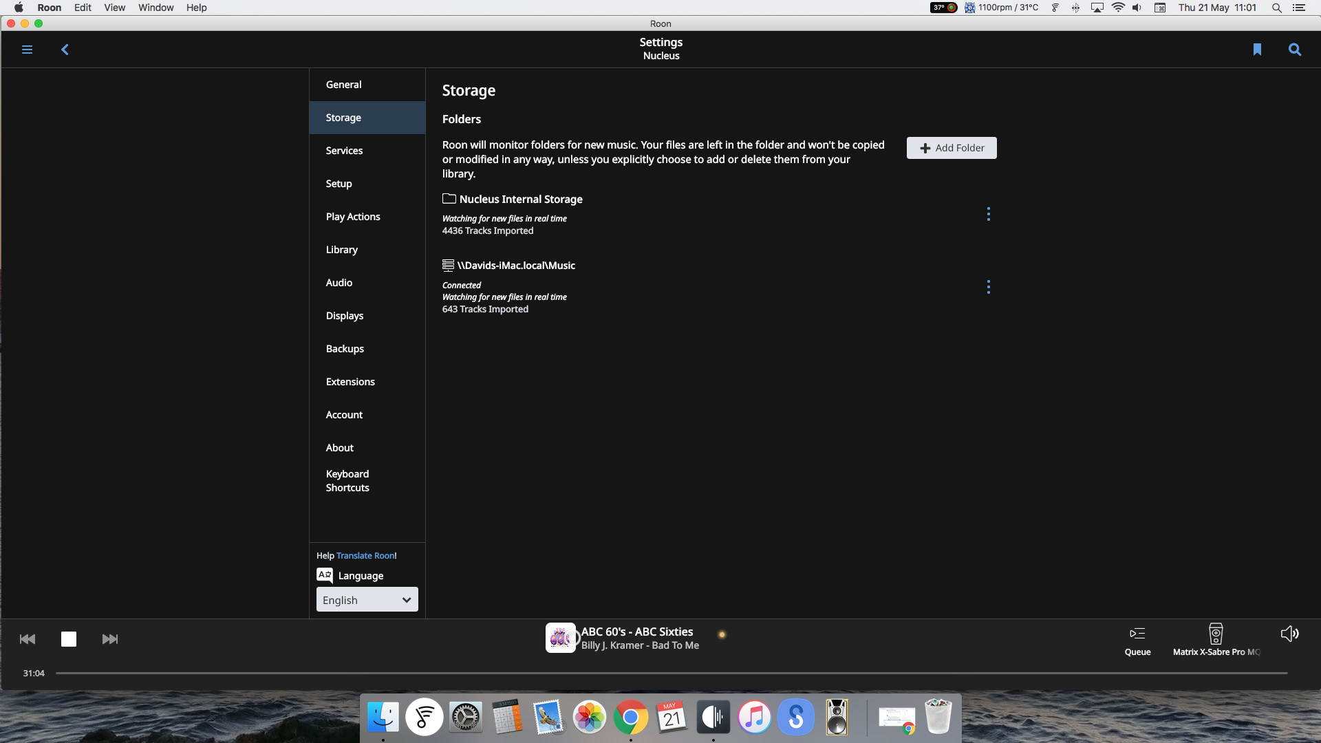This screenshot has height=743, width=1321.
Task: Click the Wi-Fi status icon
Action: click(1118, 8)
